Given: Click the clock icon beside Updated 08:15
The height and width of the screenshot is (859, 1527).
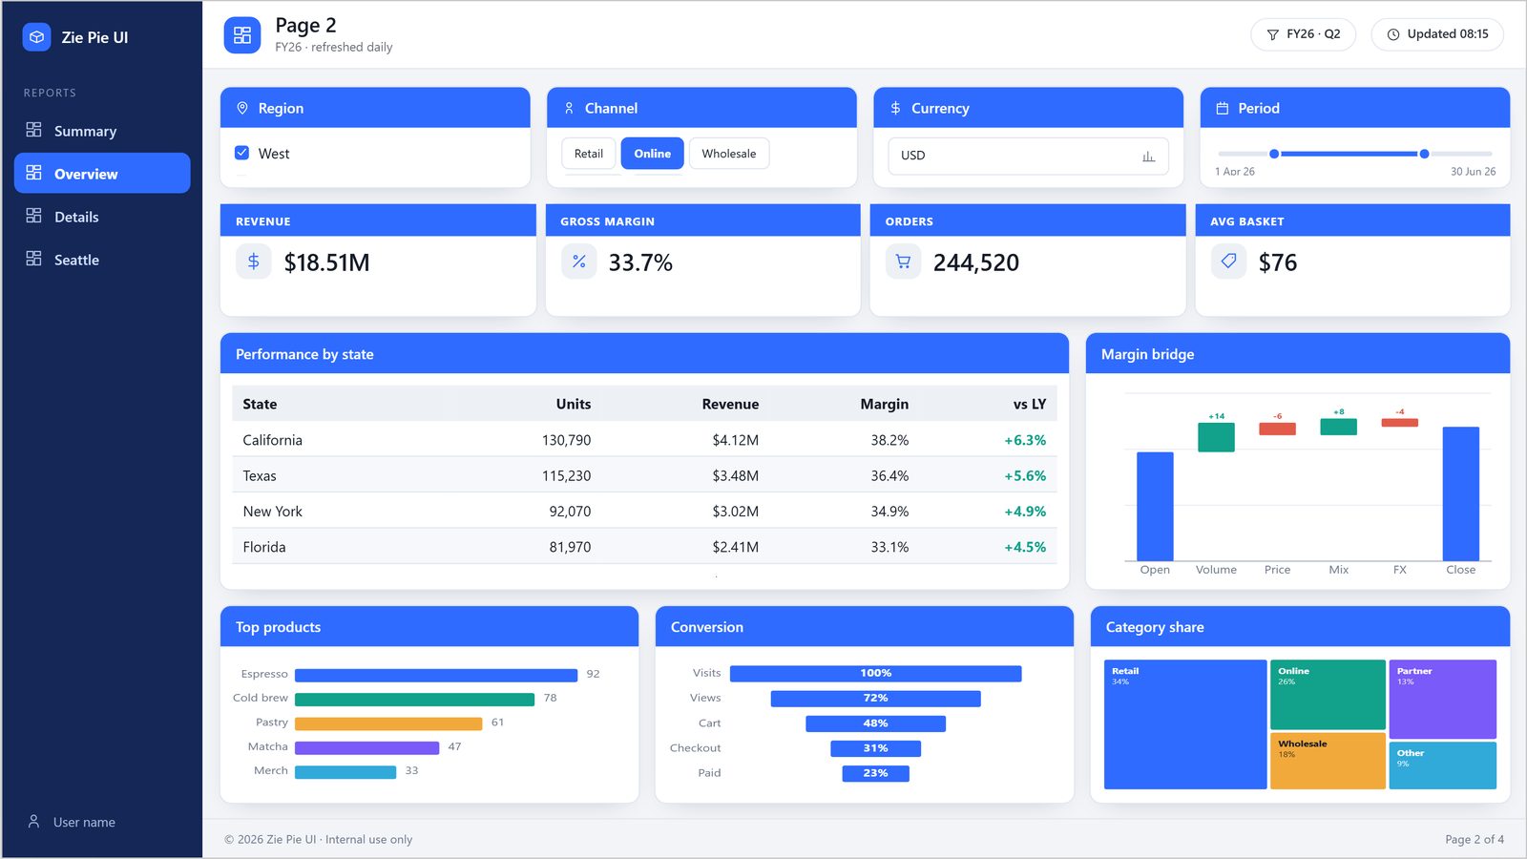Looking at the screenshot, I should [x=1392, y=34].
